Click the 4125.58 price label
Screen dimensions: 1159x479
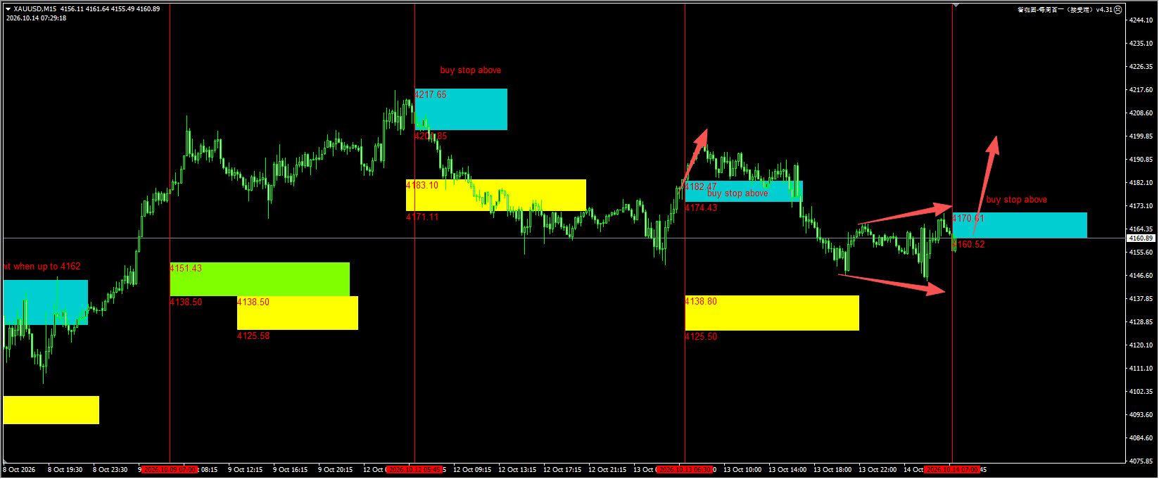point(253,336)
